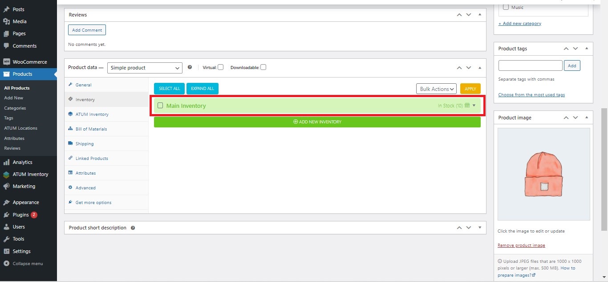Collapse the Product image panel toggle
608x282 pixels.
(587, 118)
